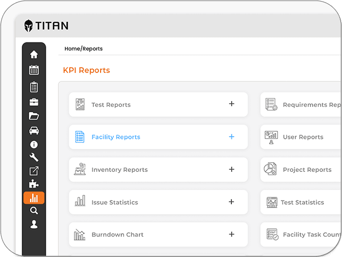Select the bar chart reports sidebar icon
The image size is (342, 257).
34,198
